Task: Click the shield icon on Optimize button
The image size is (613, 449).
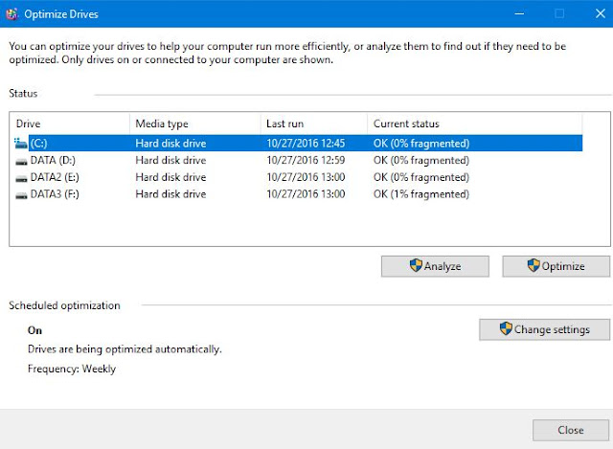Action: point(534,265)
